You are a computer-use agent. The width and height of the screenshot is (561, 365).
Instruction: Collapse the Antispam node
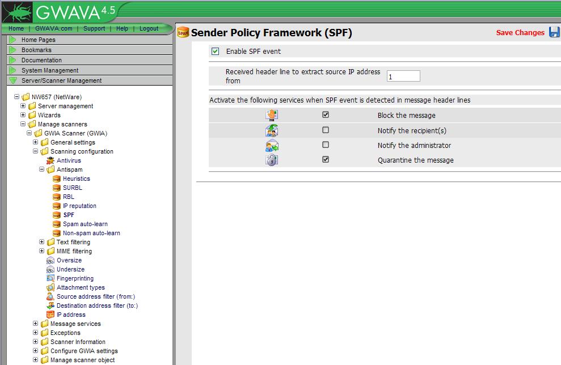coord(42,169)
